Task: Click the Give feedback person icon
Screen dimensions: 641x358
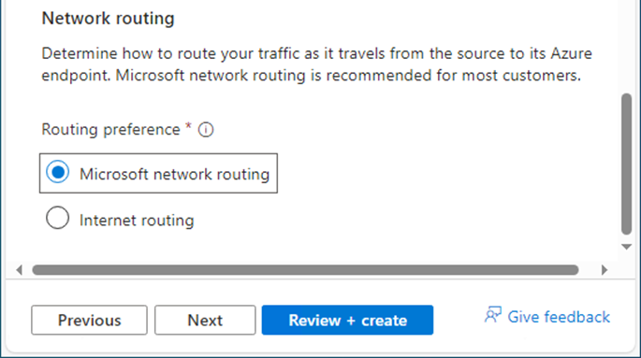Action: [493, 315]
